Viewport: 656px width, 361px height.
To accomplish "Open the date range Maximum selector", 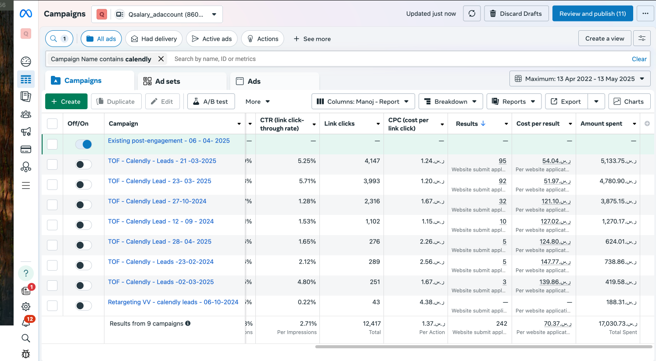I will (580, 79).
